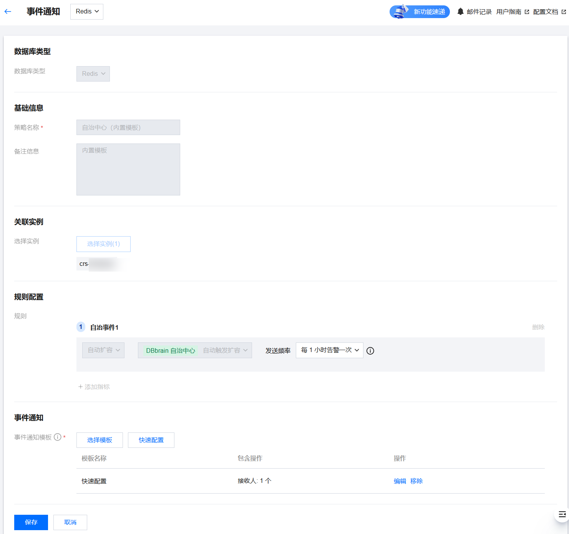
Task: Open the user guide external link
Action: [x=513, y=12]
